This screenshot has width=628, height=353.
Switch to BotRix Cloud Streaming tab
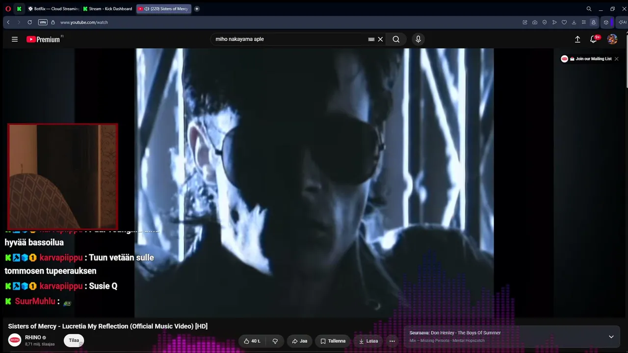point(53,9)
